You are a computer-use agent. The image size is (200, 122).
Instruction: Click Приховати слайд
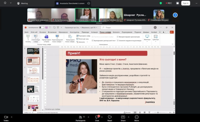(83, 36)
